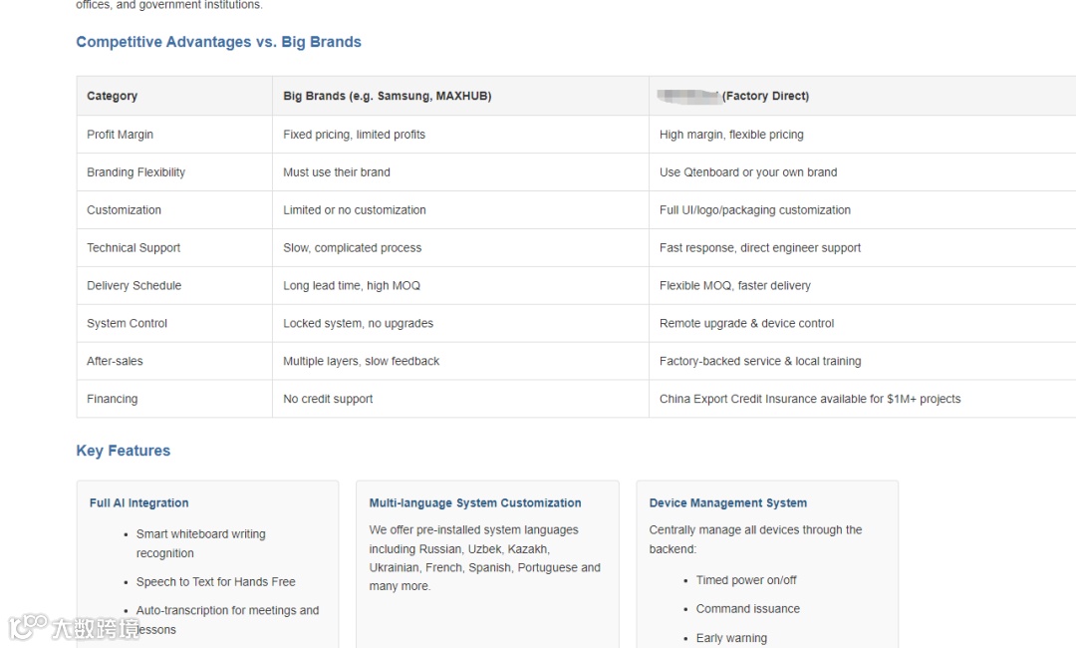Click the "Timed power on/off" list item
The width and height of the screenshot is (1076, 648).
(745, 580)
